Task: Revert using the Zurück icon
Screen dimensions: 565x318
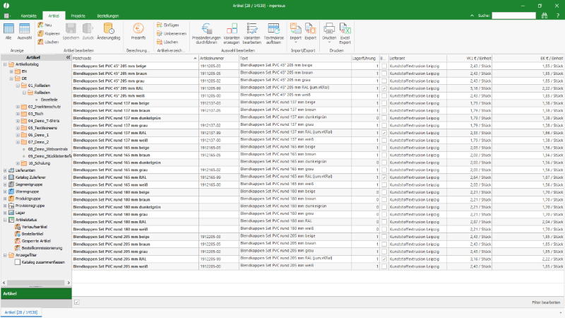Action: click(x=88, y=31)
